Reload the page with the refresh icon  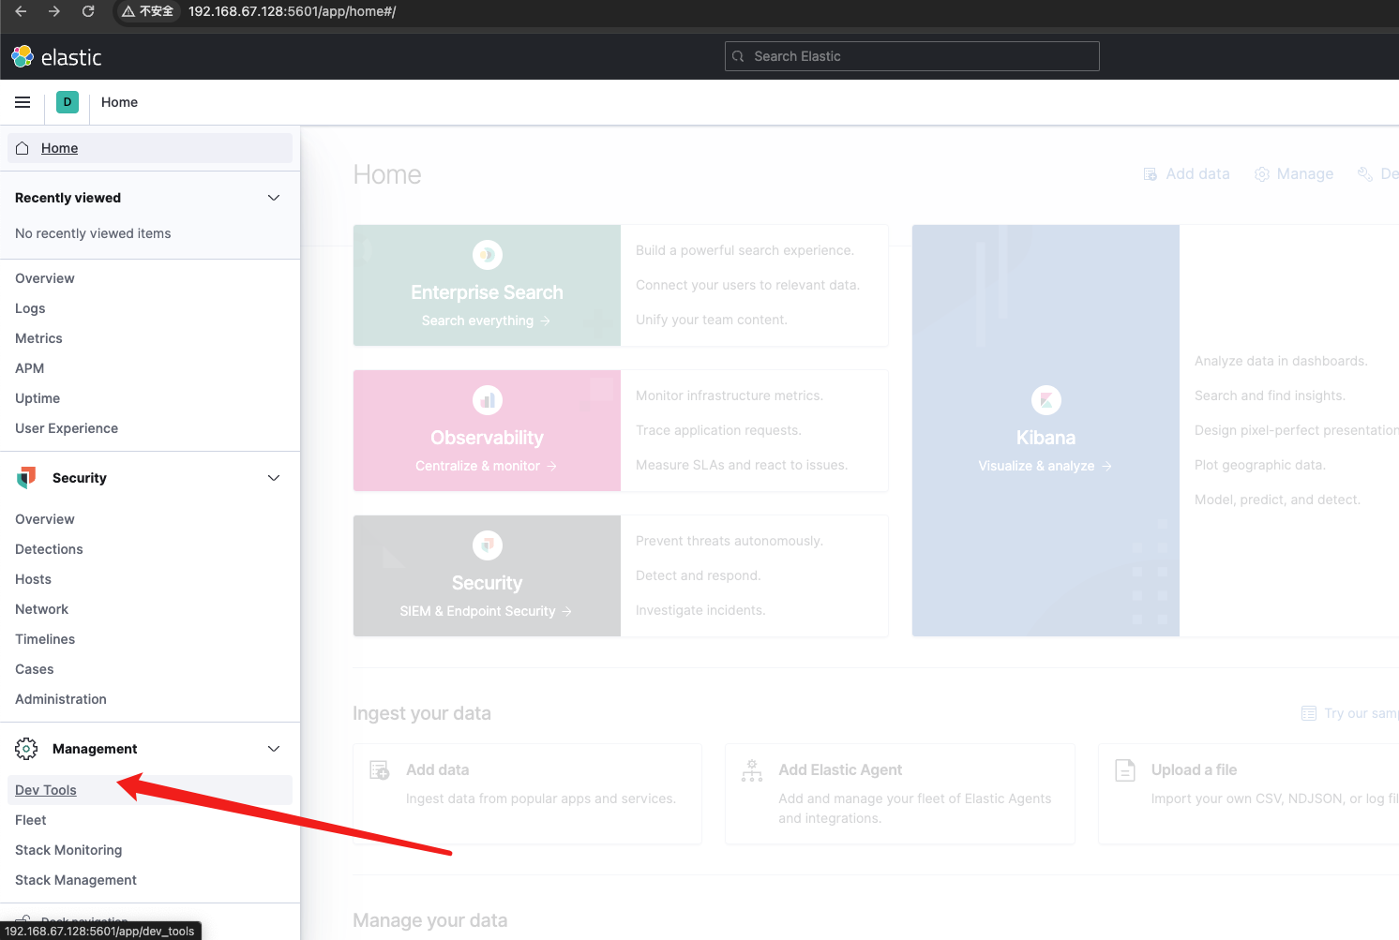click(88, 11)
